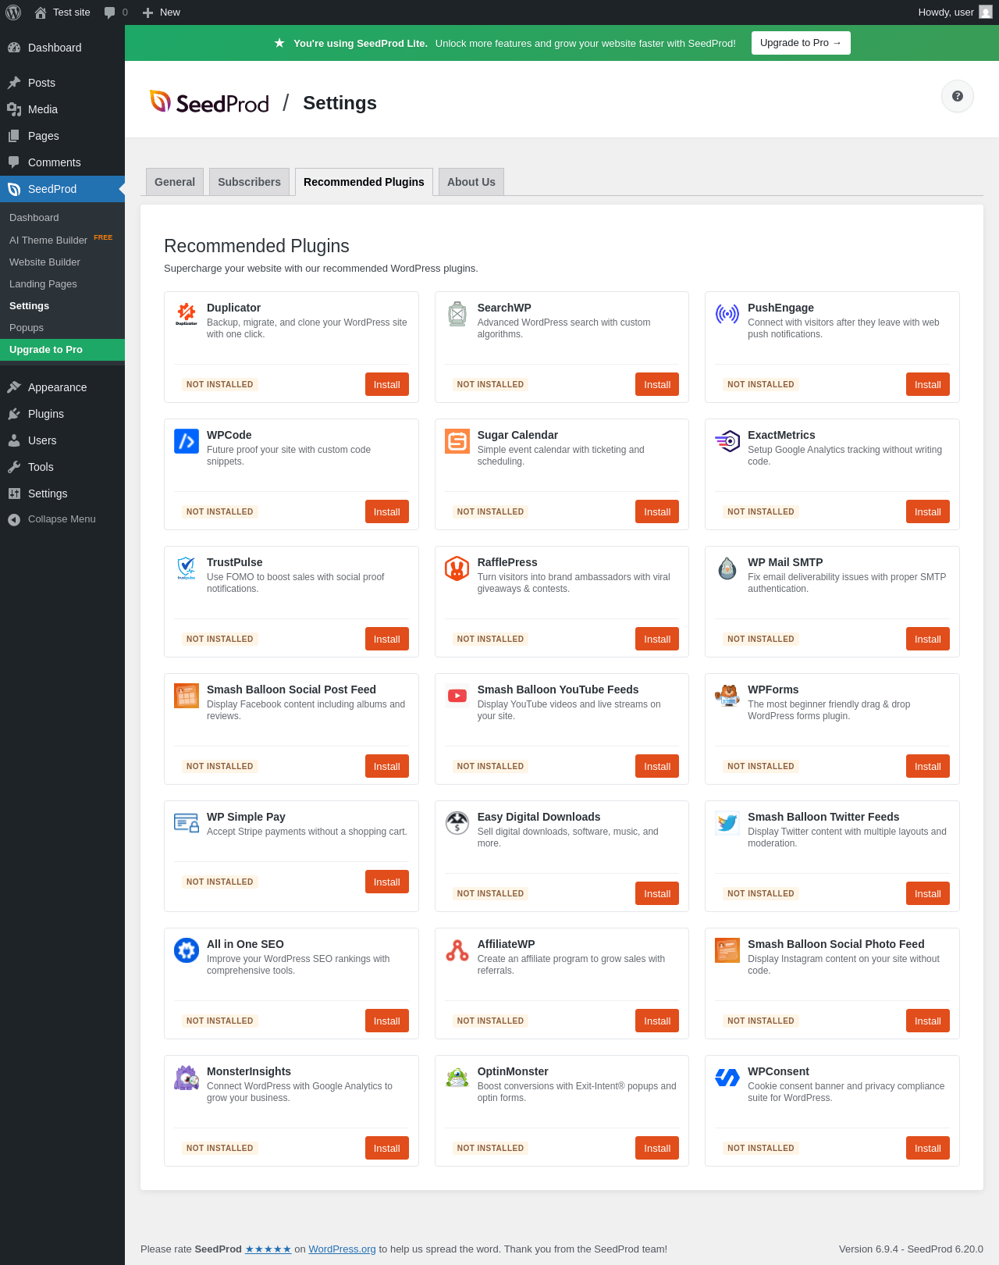Install the Duplicator plugin
The height and width of the screenshot is (1265, 999).
coord(387,384)
